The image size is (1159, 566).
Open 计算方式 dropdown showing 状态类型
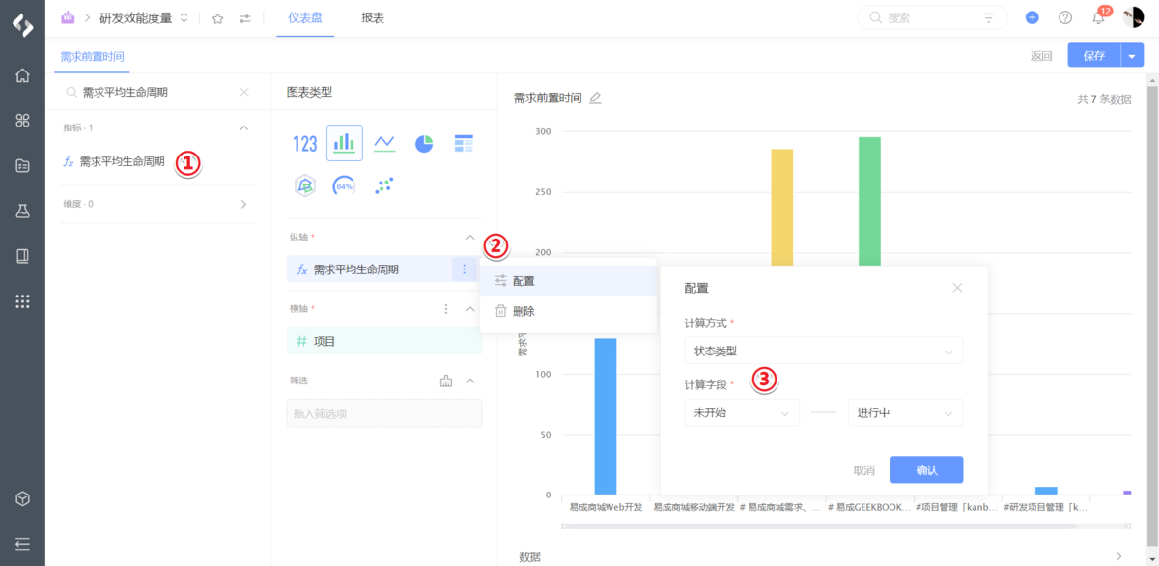tap(823, 351)
